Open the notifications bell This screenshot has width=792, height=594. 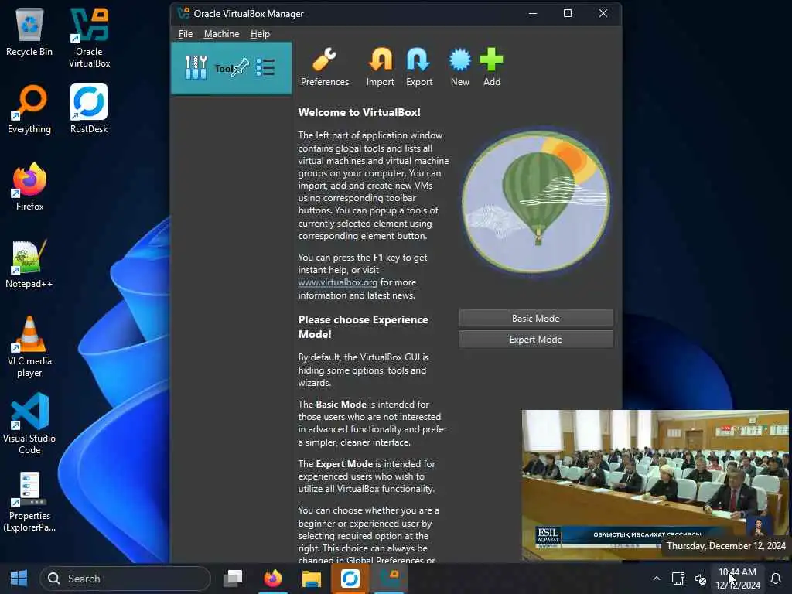point(776,579)
